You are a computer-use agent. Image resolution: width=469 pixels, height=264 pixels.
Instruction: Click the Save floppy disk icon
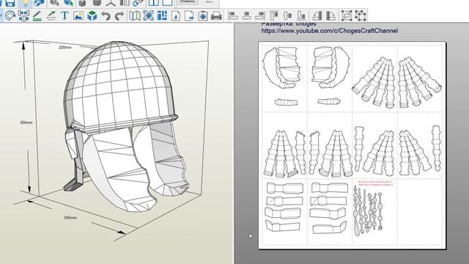[x=10, y=3]
